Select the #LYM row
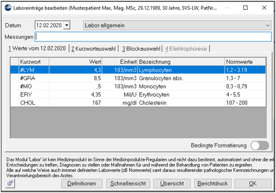The height and width of the screenshot is (193, 276). tap(138, 70)
